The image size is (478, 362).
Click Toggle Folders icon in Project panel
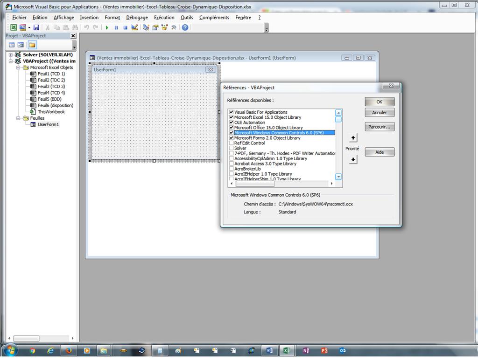[32, 45]
